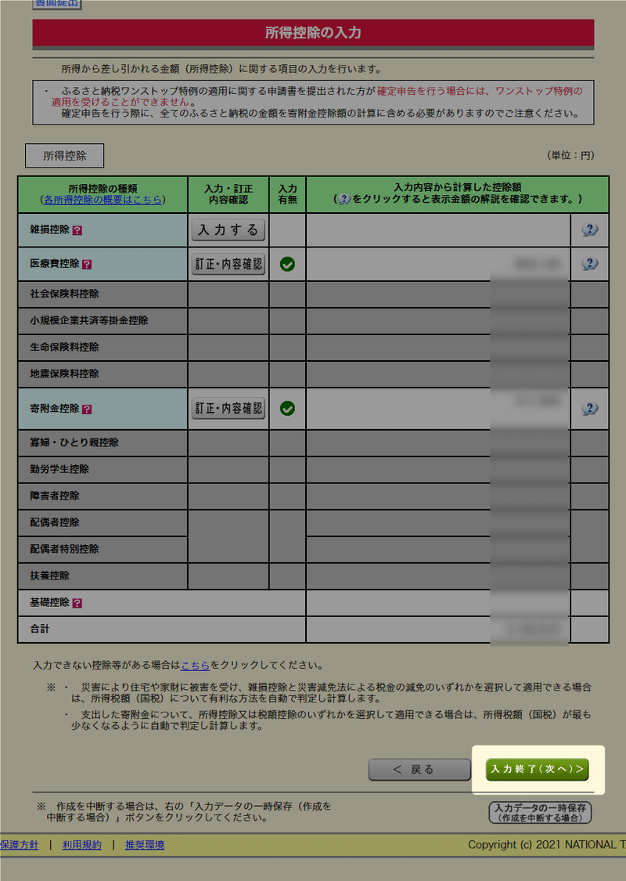Click 入力する button for 雑損控除

pyautogui.click(x=228, y=229)
